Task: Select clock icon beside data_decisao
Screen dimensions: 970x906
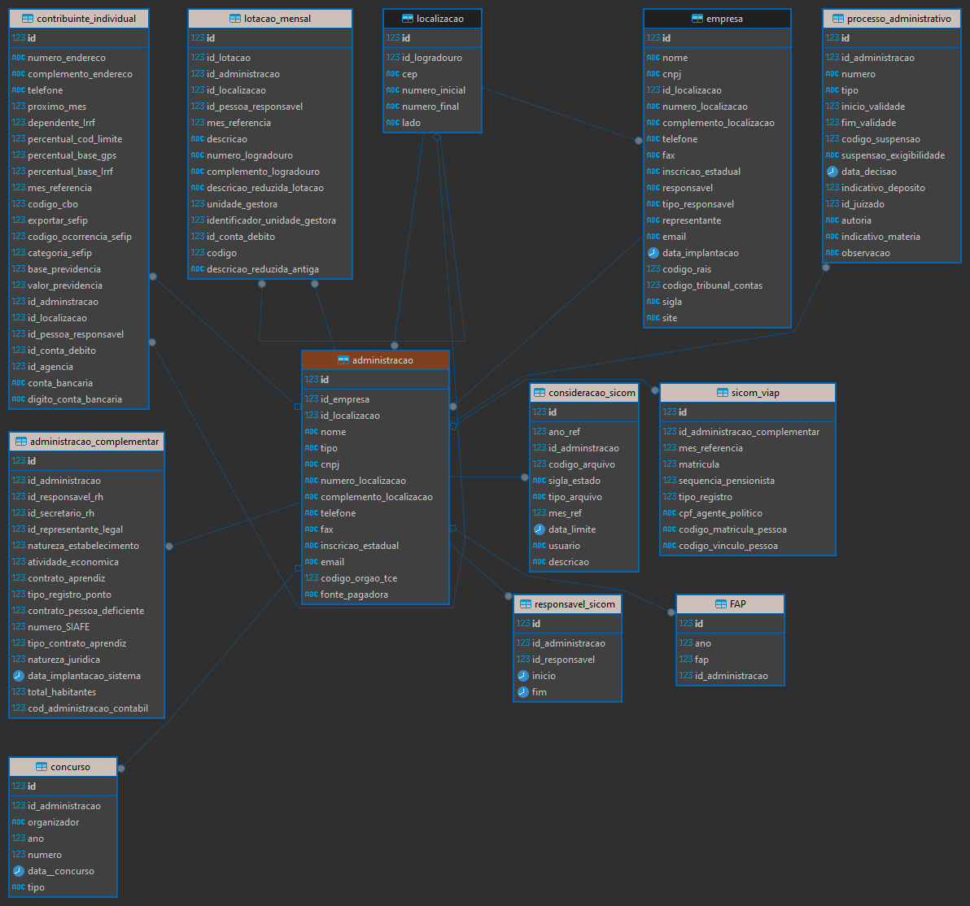Action: click(832, 172)
